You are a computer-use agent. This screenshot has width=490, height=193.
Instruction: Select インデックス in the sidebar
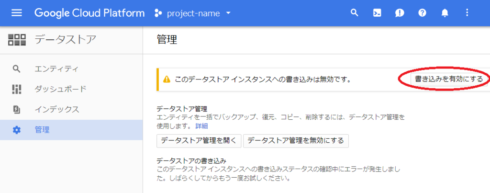71,110
